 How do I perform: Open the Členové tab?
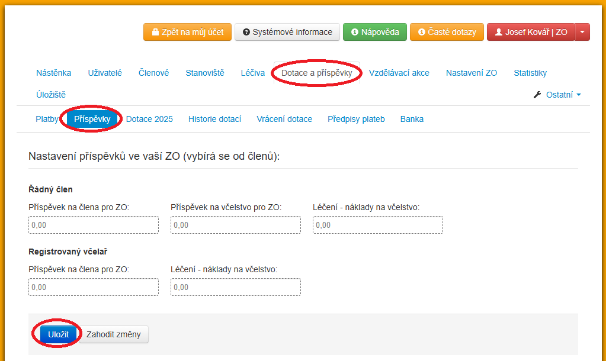[153, 73]
